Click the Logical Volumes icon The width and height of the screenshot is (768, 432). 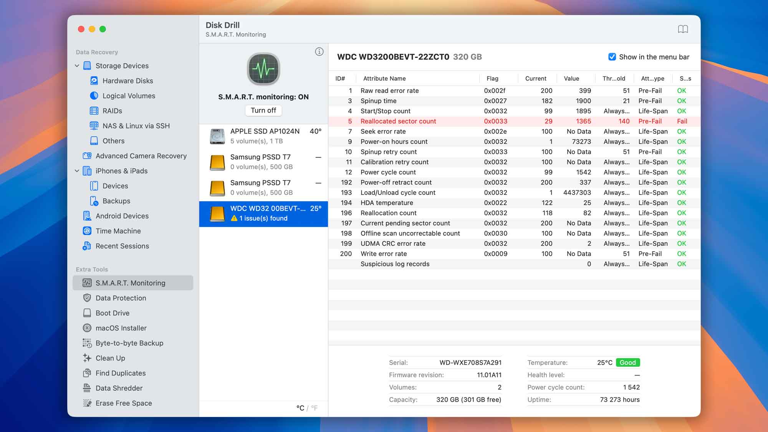93,96
